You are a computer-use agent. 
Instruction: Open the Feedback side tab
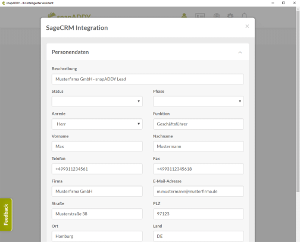pyautogui.click(x=6, y=215)
